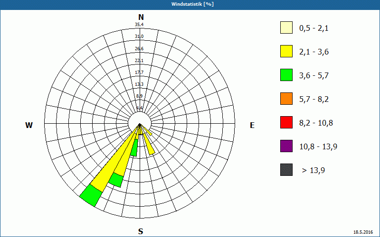This screenshot has width=380, height=237.
Task: Click the radial axis value 17,7
Action: [x=139, y=73]
